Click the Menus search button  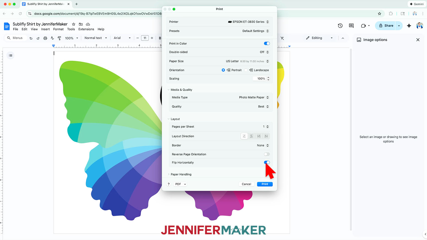pos(15,38)
